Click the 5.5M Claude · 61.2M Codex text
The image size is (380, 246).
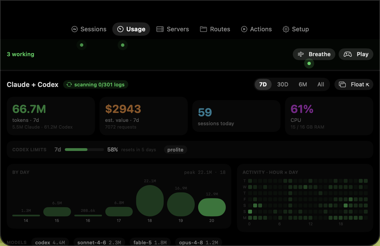point(42,127)
